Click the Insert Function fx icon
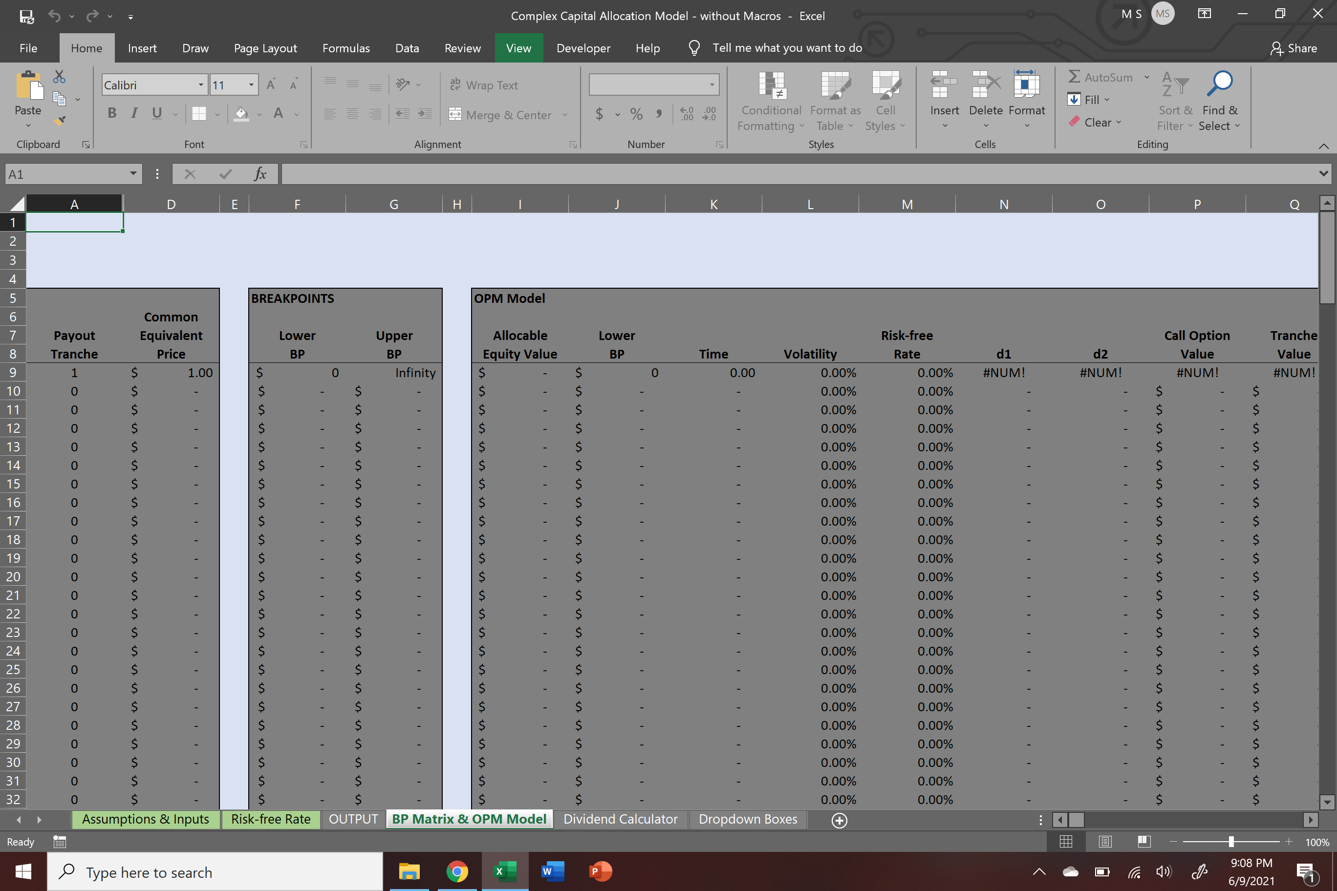Image resolution: width=1337 pixels, height=891 pixels. (x=260, y=174)
